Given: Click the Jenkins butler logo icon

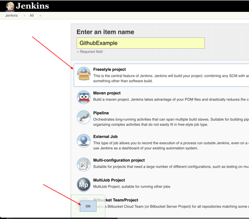Looking at the screenshot, I should tap(10, 7).
